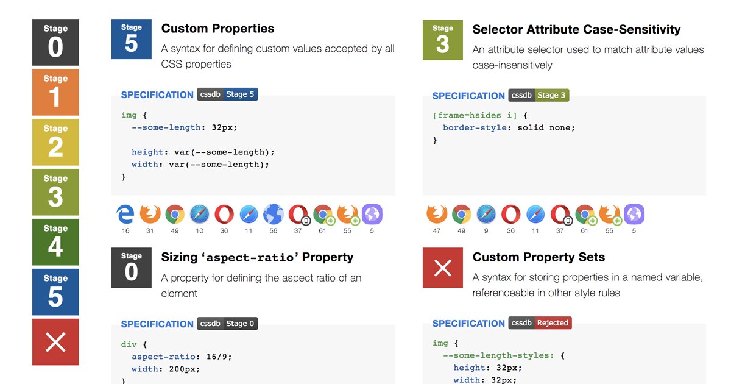The image size is (731, 384).
Task: Click Chrome Android 61 icon in Custom Properties row
Action: coord(323,215)
